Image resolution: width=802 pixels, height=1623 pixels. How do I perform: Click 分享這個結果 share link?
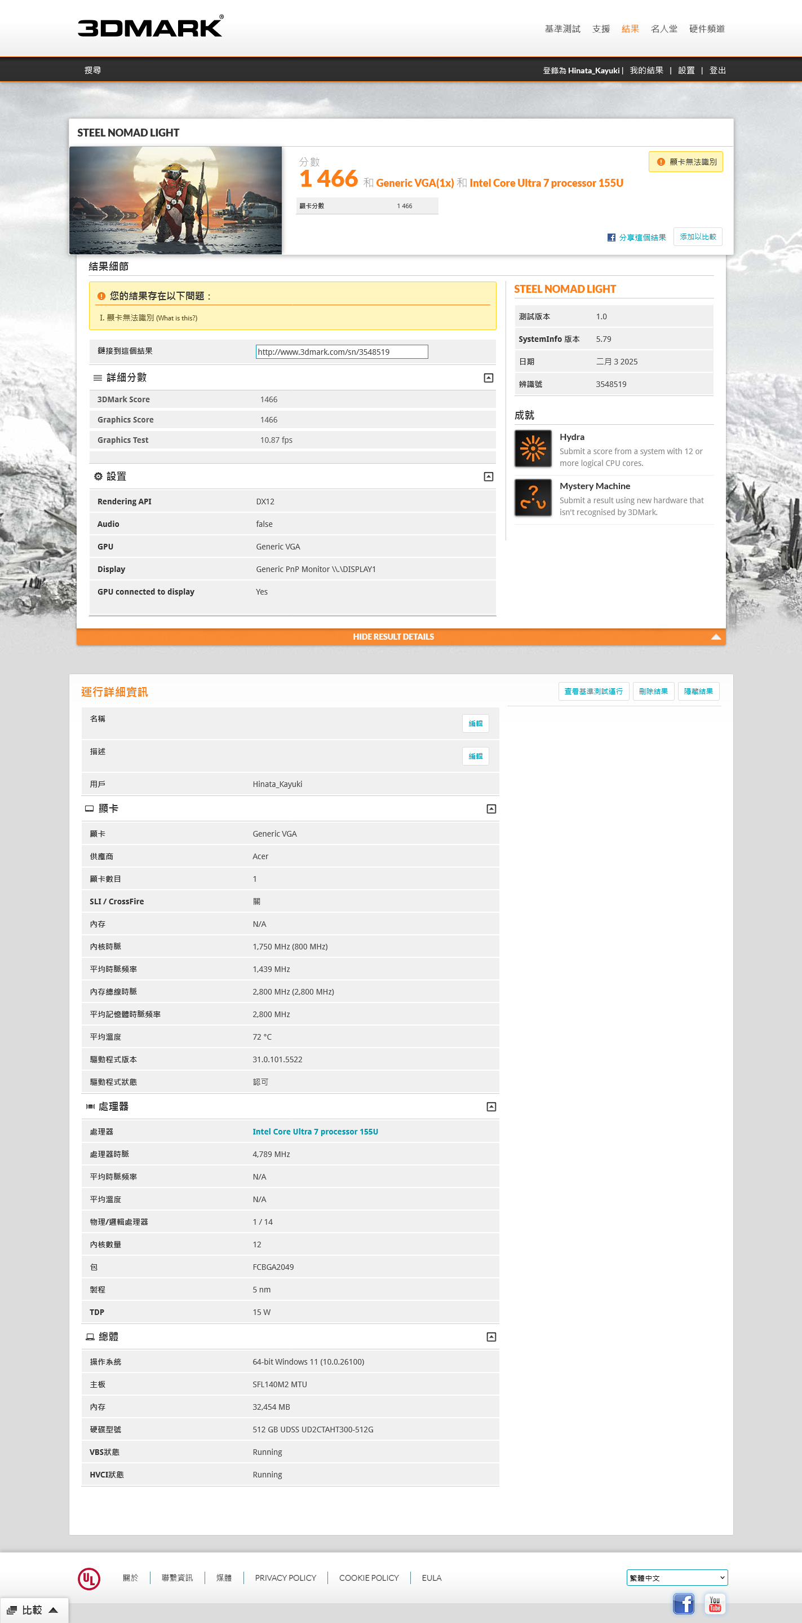pos(642,237)
